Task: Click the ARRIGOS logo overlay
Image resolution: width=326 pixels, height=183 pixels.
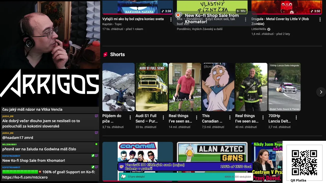Action: [49, 83]
